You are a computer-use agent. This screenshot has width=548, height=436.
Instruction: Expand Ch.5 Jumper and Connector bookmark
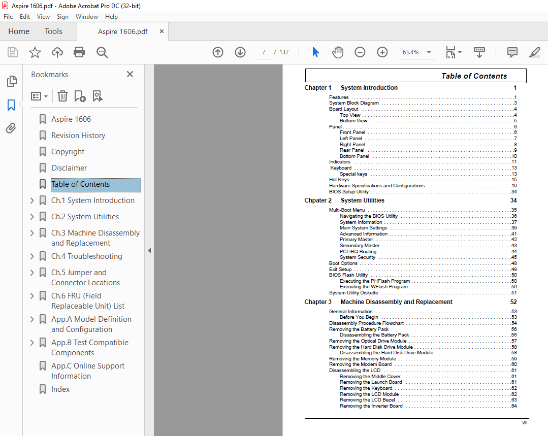pos(32,273)
